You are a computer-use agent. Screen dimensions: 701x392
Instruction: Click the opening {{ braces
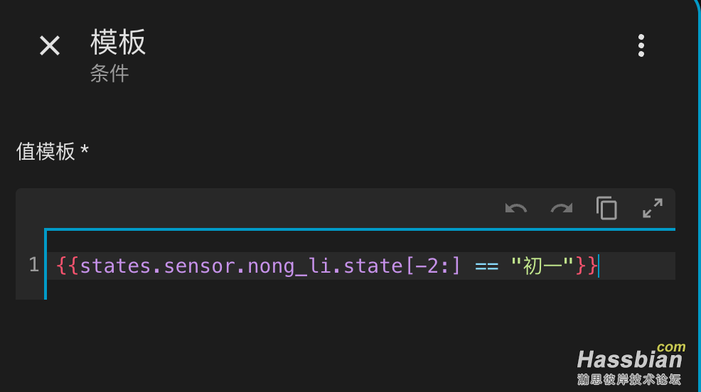(68, 266)
